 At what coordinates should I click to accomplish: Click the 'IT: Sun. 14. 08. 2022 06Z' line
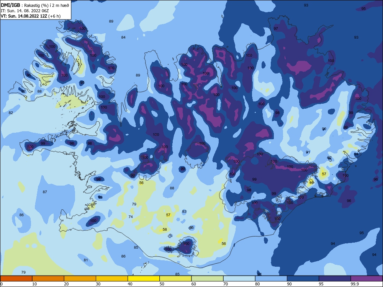pyautogui.click(x=25, y=11)
